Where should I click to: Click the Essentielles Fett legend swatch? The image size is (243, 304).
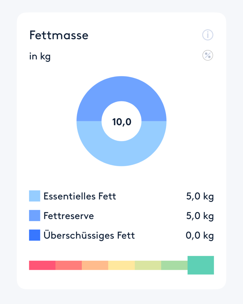pyautogui.click(x=35, y=196)
